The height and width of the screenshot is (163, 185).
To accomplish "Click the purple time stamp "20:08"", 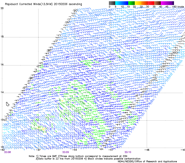I will coord(7,152).
